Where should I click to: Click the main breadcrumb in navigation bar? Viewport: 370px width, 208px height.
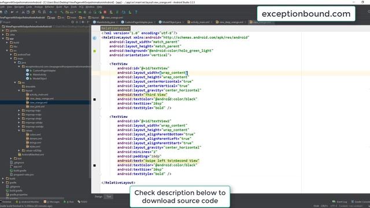72,17
